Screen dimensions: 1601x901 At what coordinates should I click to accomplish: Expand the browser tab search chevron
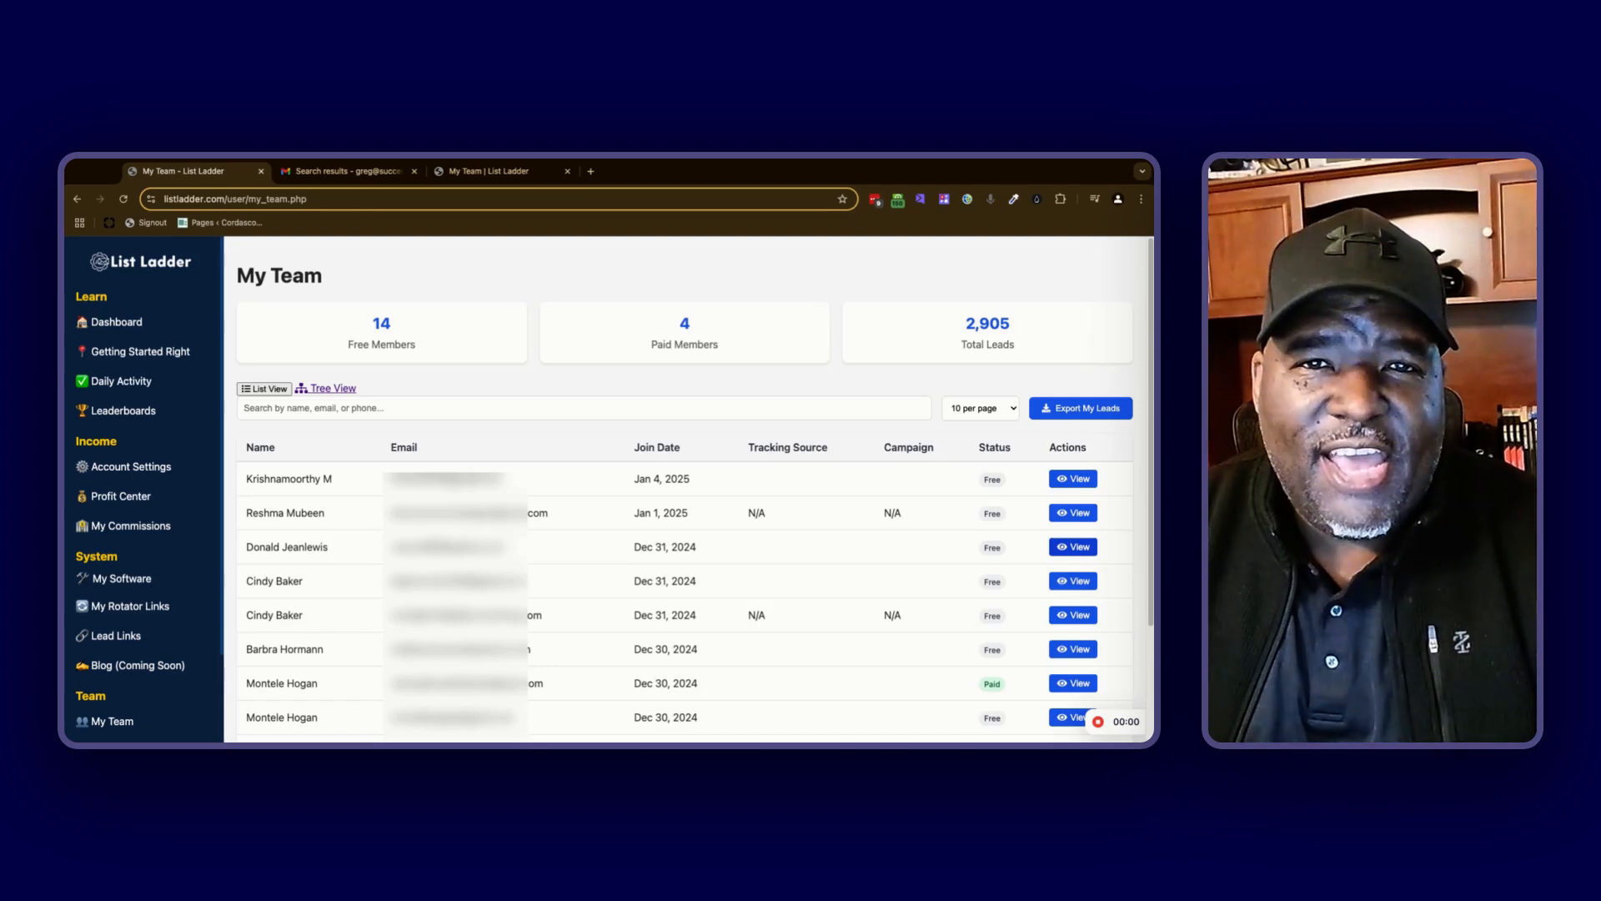tap(1142, 172)
